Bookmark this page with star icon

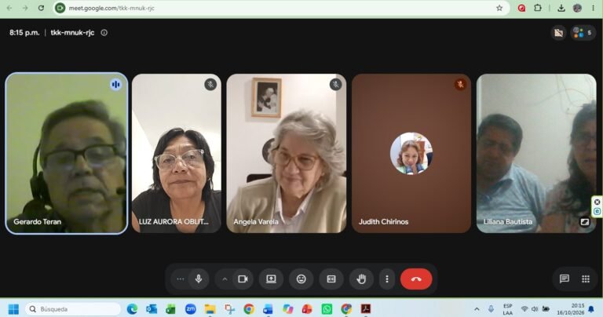point(499,8)
